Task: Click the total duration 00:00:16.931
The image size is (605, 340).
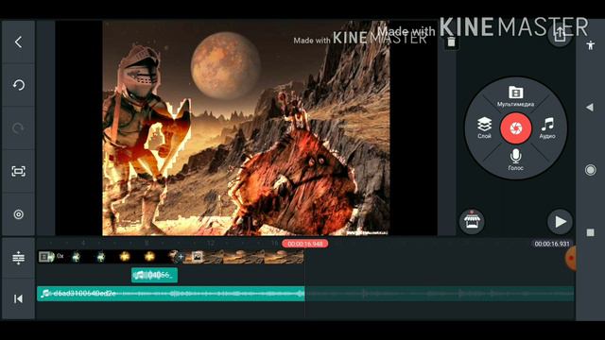Action: (x=552, y=244)
